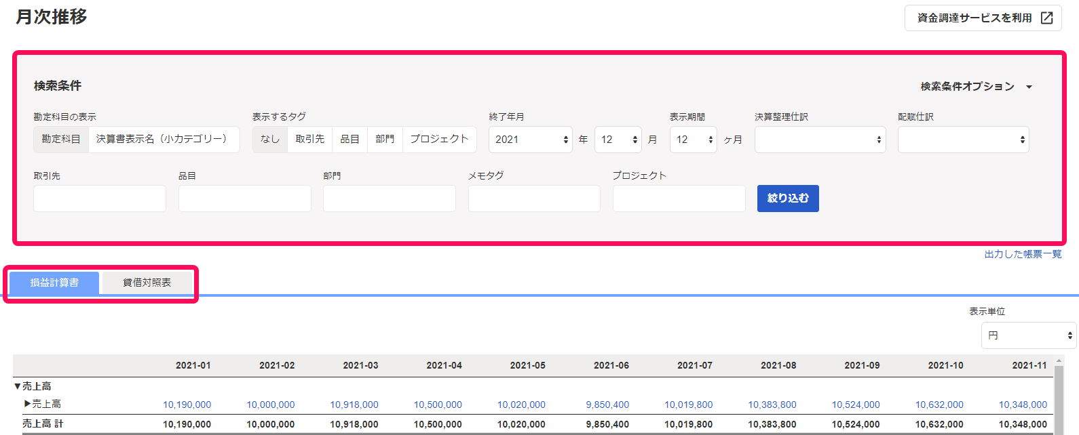Choose the プロジェクト tag option
1079x435 pixels.
[439, 139]
